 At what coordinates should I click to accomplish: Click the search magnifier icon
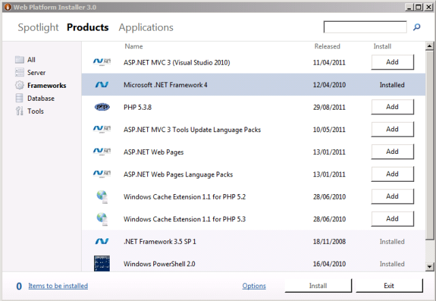click(417, 27)
